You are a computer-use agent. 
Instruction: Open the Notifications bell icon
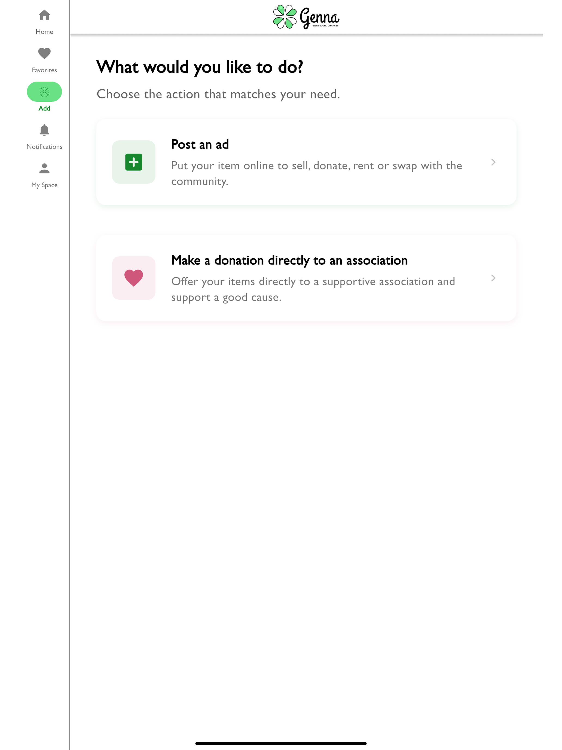point(44,130)
